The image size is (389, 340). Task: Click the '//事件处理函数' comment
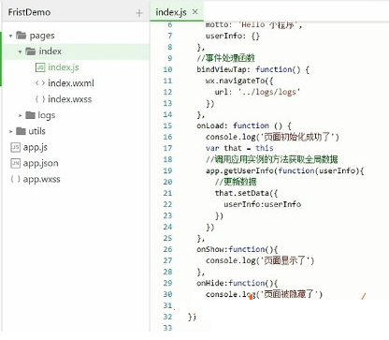(226, 58)
